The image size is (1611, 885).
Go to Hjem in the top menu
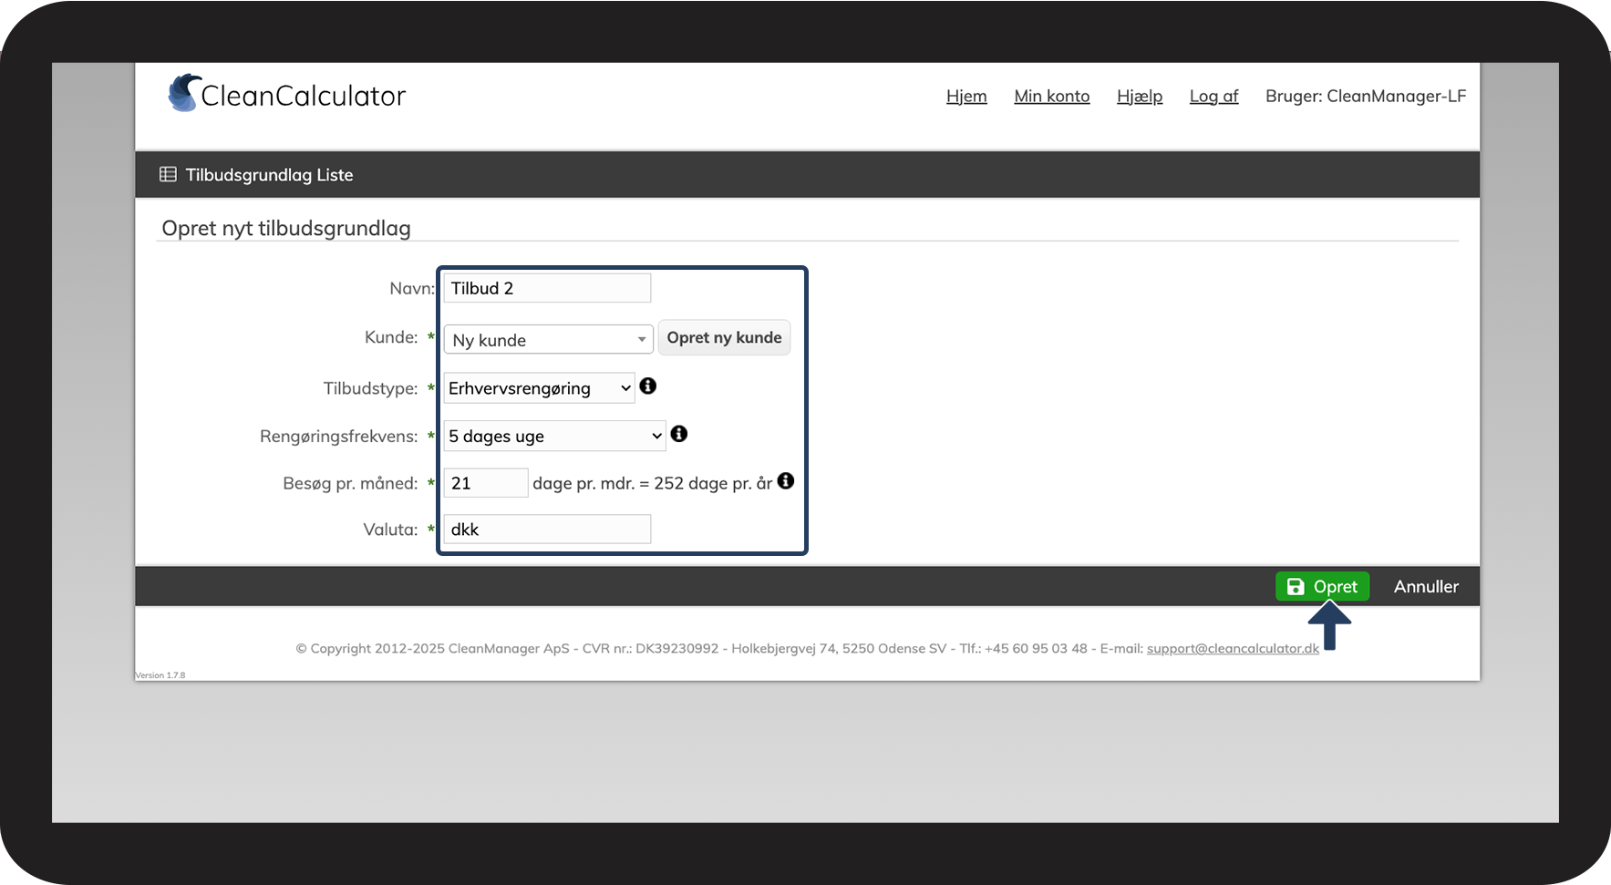(x=966, y=97)
